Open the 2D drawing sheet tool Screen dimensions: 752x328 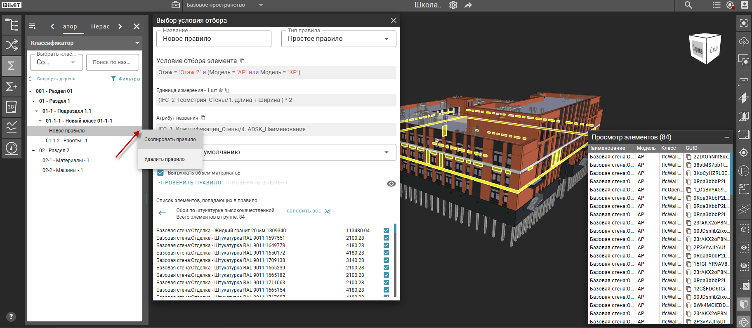(x=12, y=107)
